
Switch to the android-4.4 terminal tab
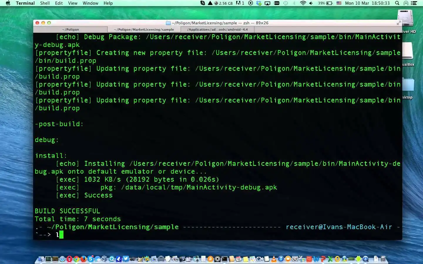pos(217,30)
